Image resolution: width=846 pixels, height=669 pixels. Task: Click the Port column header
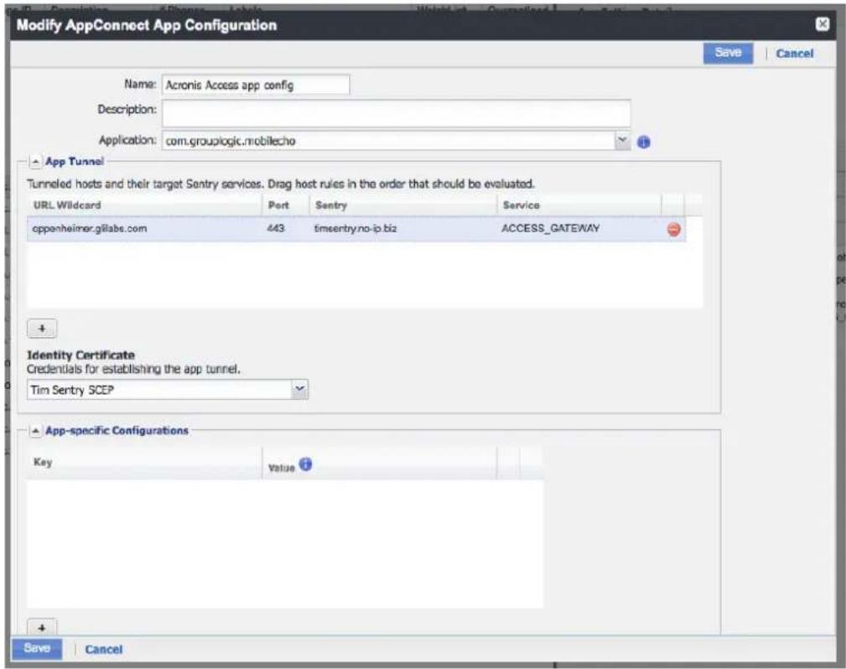[285, 205]
